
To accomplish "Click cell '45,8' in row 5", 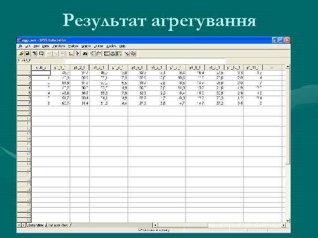I will tap(60, 93).
